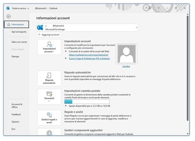Maximize the Outlook window

click(176, 8)
